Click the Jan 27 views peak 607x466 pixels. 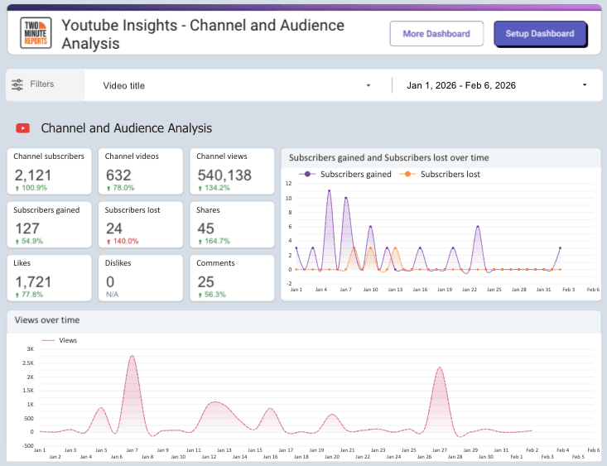(440, 368)
